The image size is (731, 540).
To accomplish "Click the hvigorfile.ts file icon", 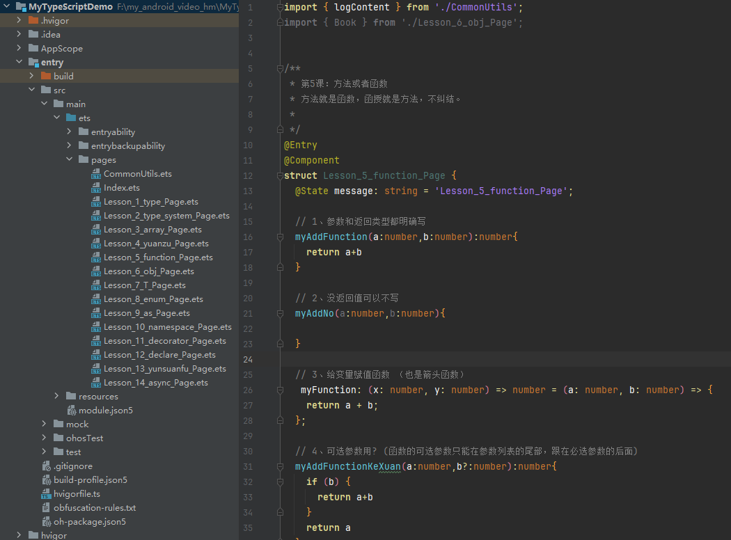I will (x=46, y=494).
